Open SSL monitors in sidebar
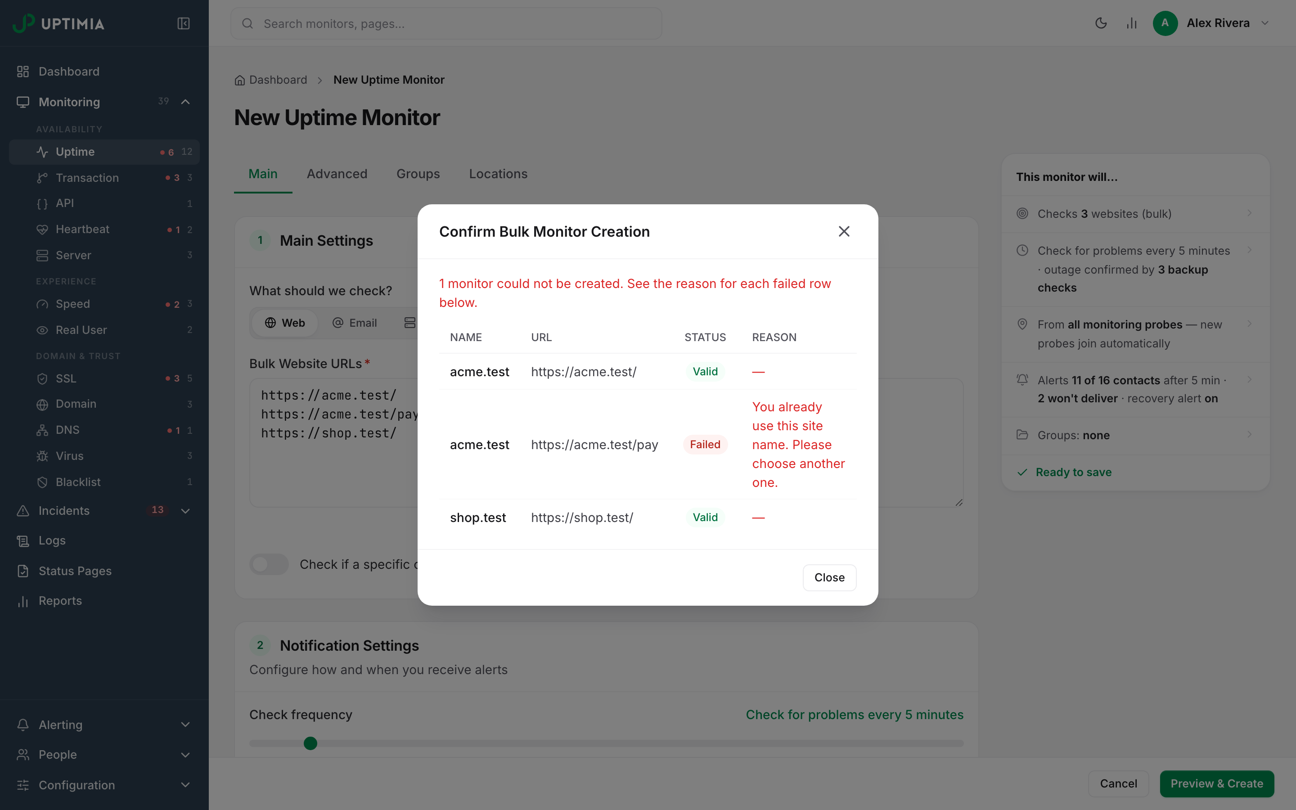 [x=104, y=378]
